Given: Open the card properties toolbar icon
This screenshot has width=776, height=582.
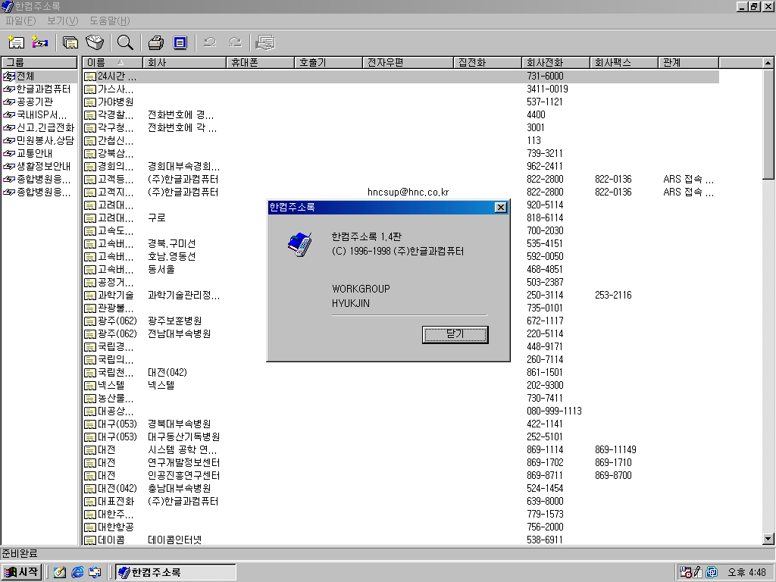Looking at the screenshot, I should click(70, 43).
